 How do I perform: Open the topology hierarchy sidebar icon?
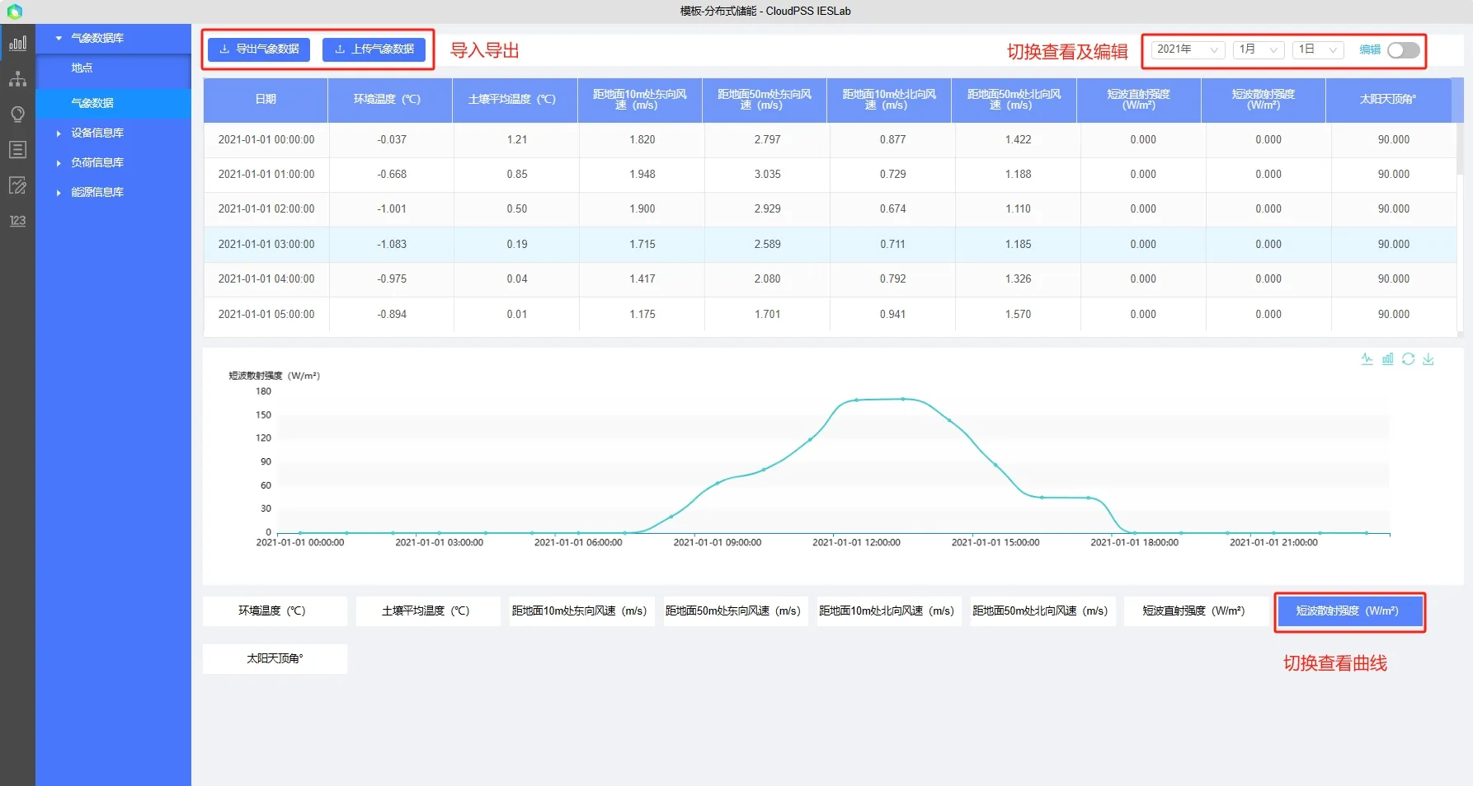pyautogui.click(x=17, y=79)
